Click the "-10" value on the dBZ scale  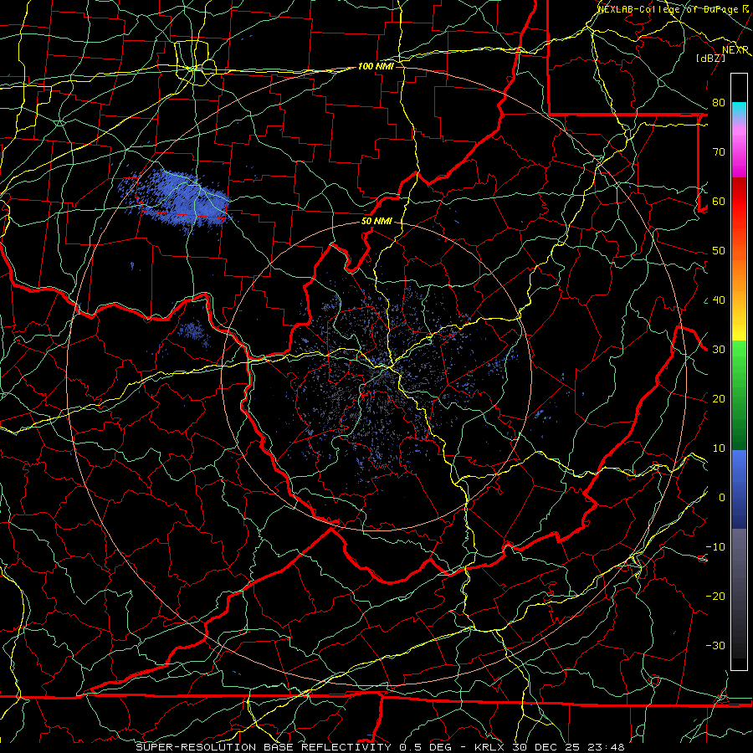715,547
